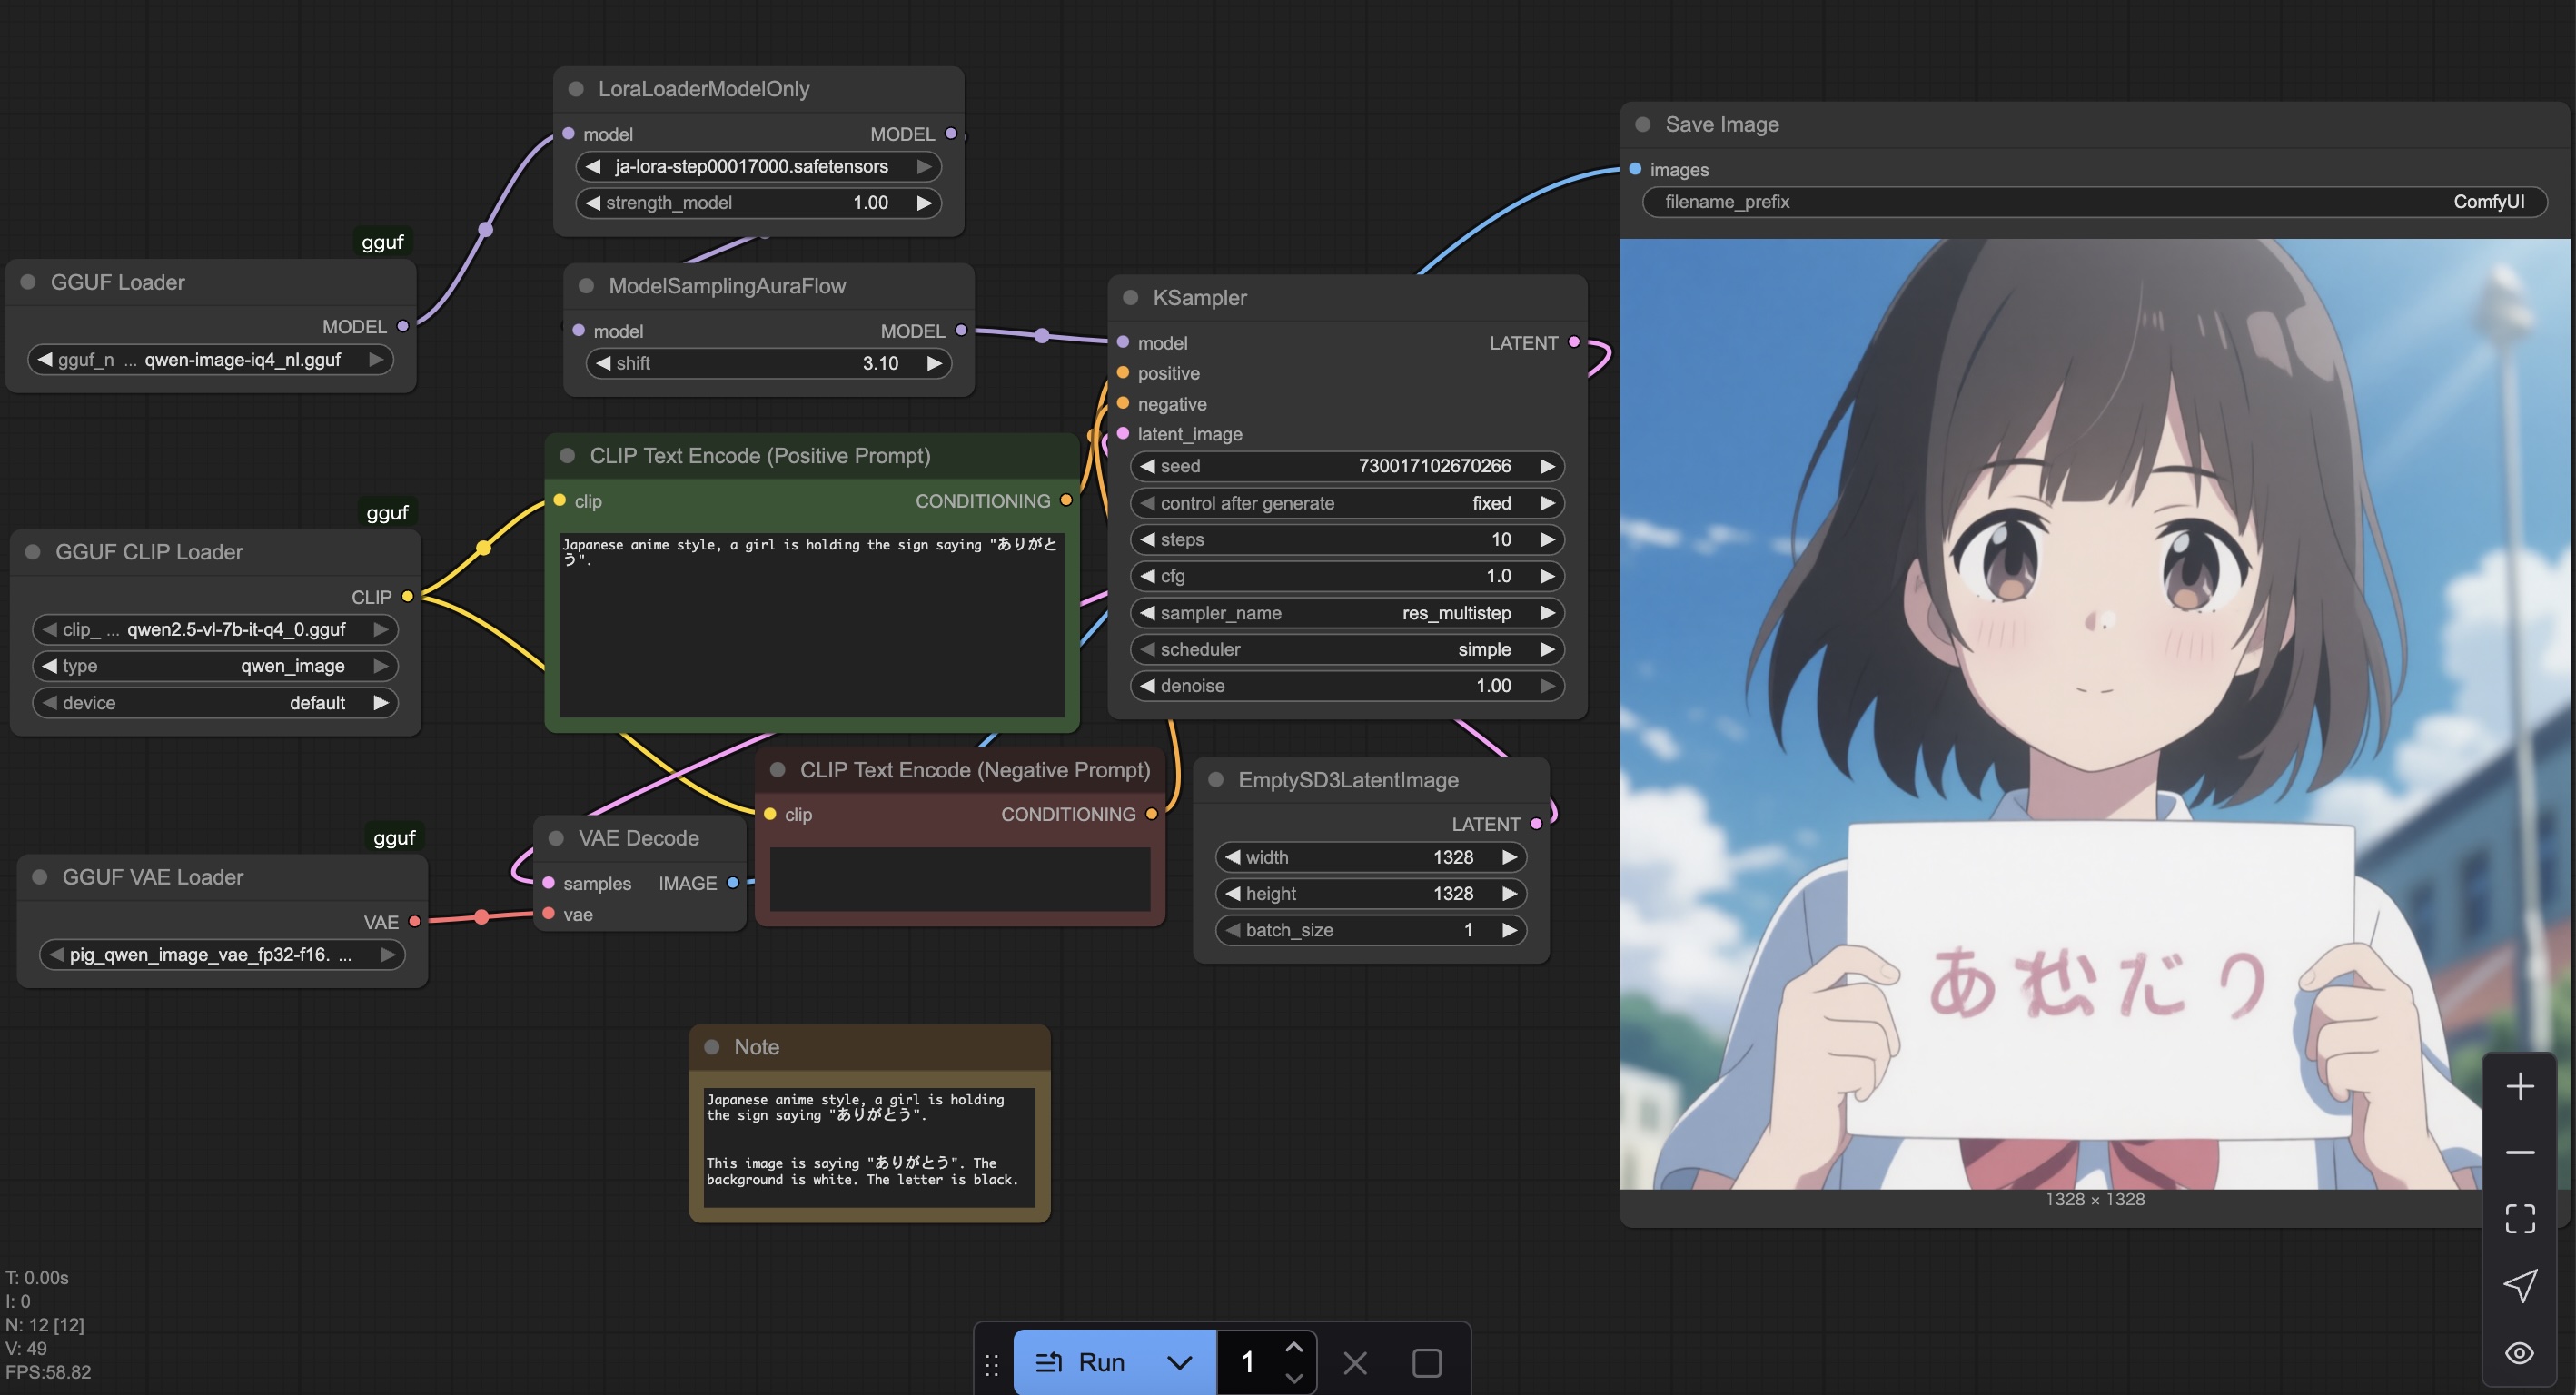Open the sampler_name res_multistep selector
This screenshot has height=1395, width=2576.
pos(1346,613)
